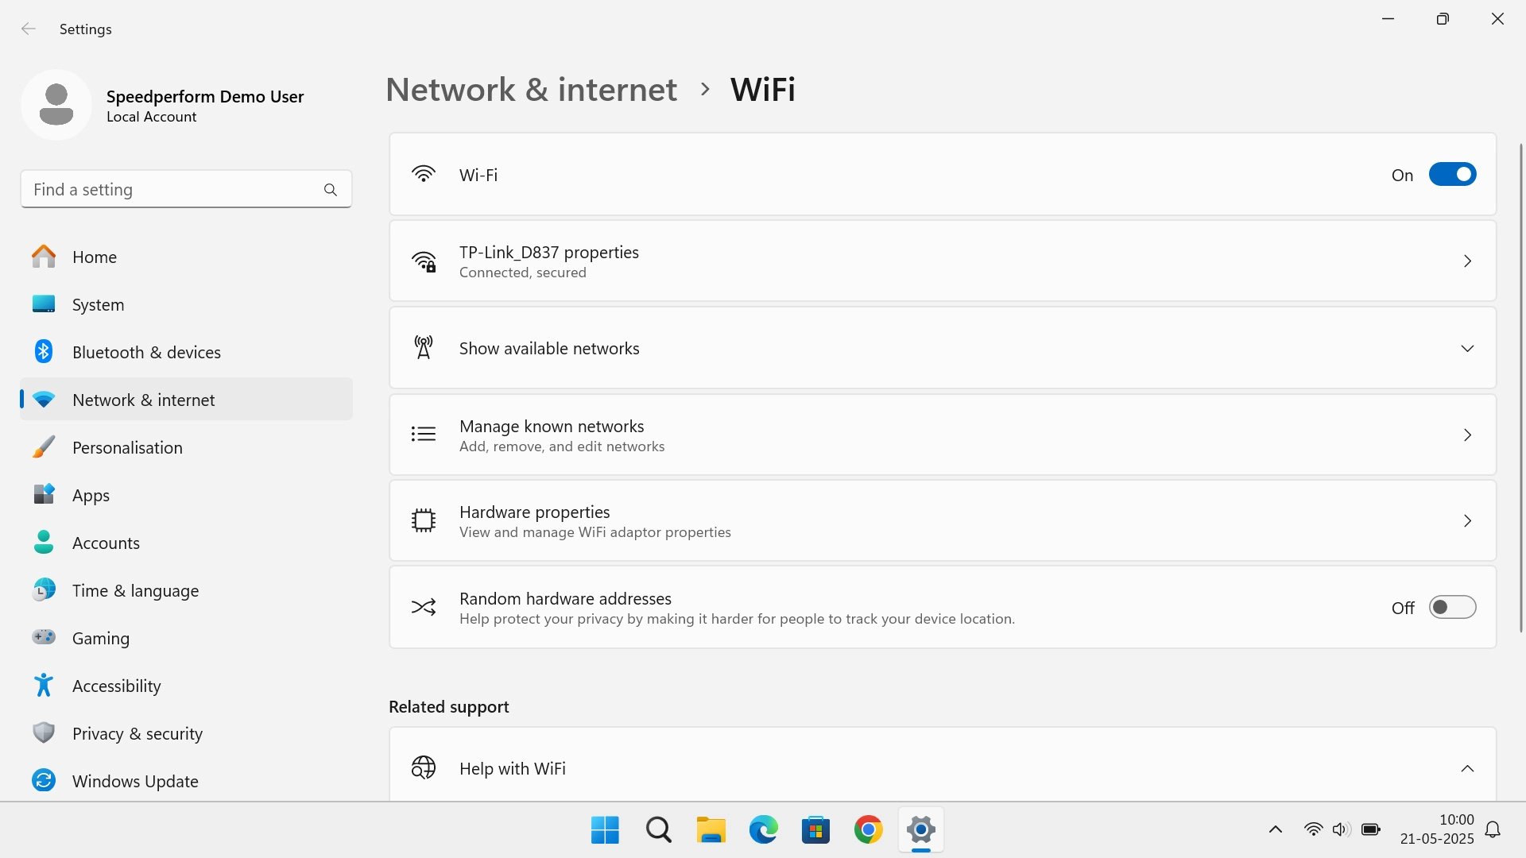Go back using the back arrow
The height and width of the screenshot is (858, 1526).
(29, 29)
